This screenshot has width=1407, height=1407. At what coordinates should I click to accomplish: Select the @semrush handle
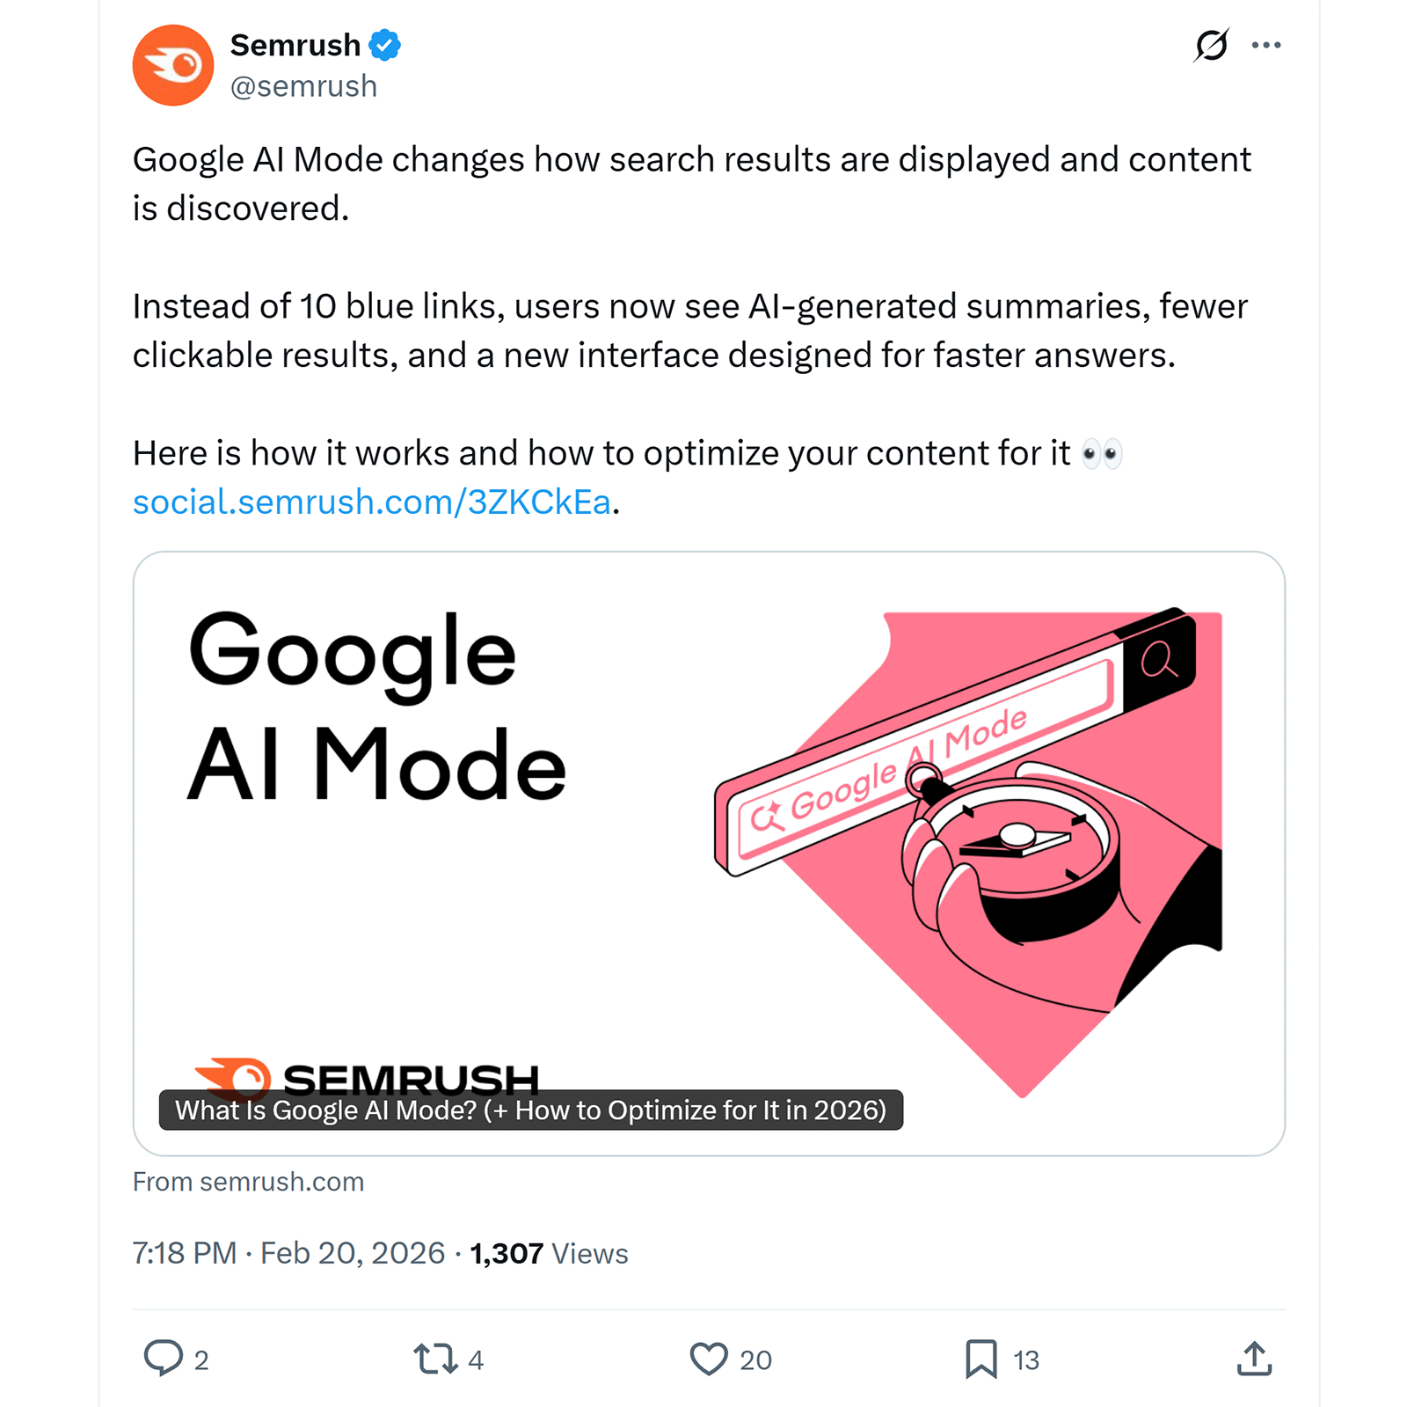[303, 85]
